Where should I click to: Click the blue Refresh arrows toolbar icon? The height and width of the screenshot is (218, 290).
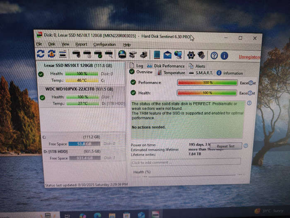tap(41, 54)
